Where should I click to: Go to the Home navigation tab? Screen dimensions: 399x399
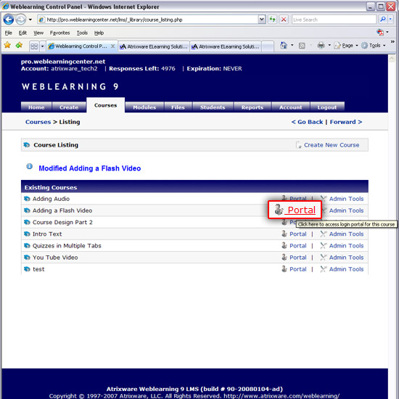[36, 107]
